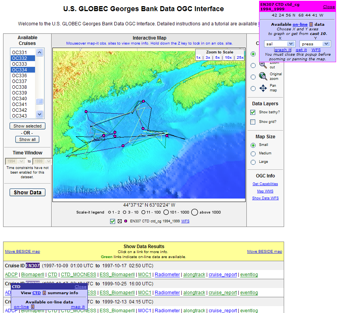Click the northernmost magenta observation site on map

[143, 101]
